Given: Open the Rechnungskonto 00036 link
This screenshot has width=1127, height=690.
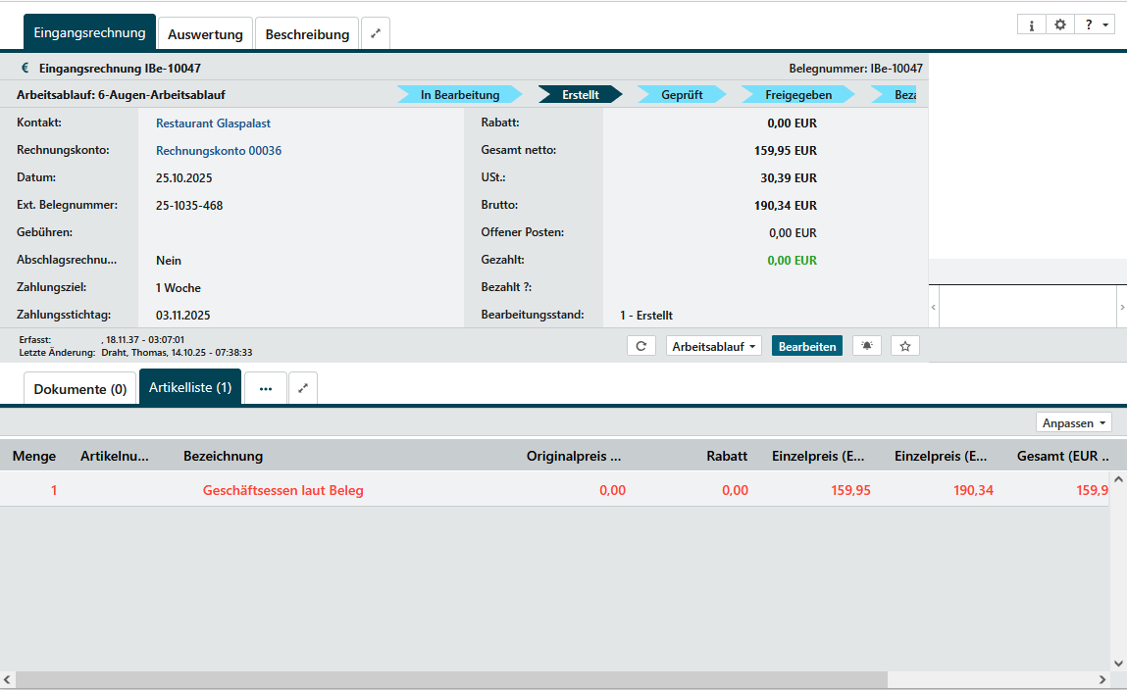Looking at the screenshot, I should tap(219, 151).
